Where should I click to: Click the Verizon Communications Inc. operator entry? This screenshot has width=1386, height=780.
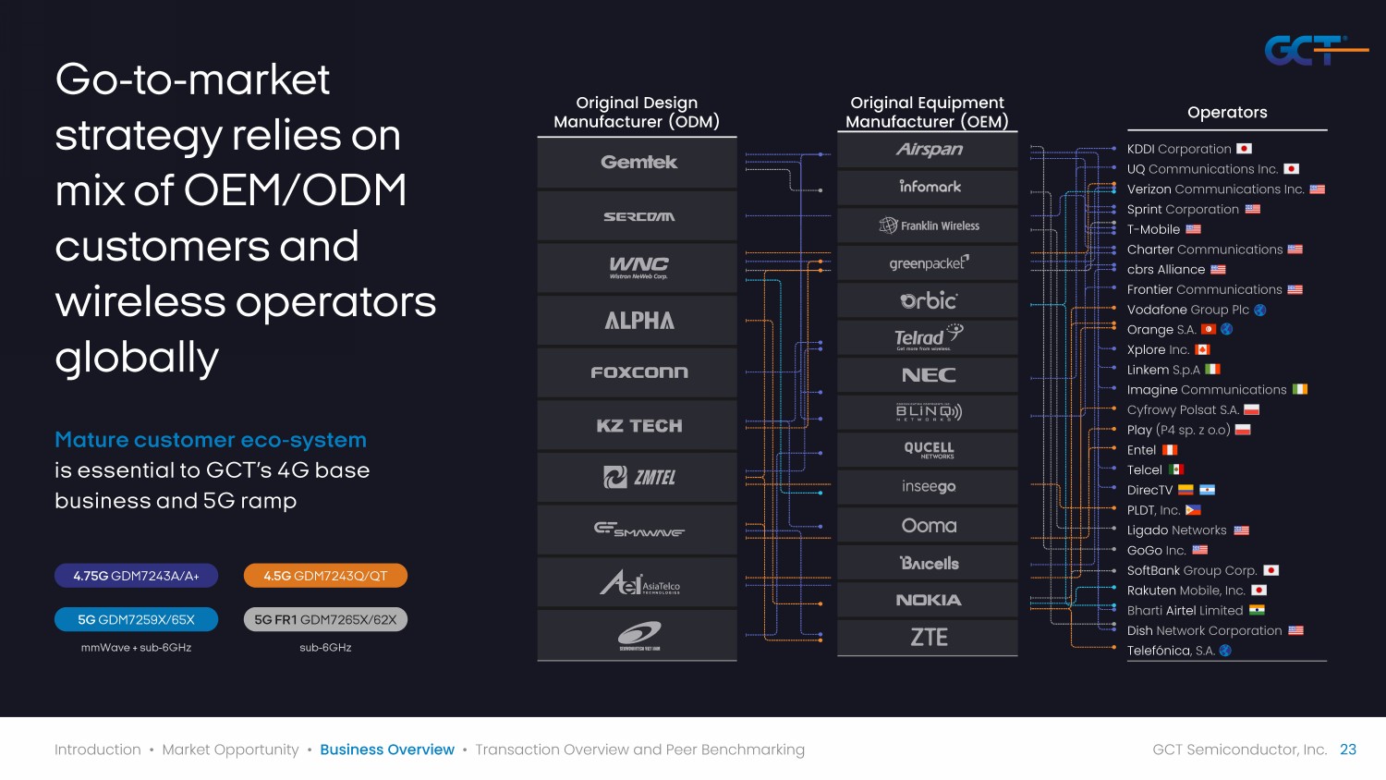1215,189
